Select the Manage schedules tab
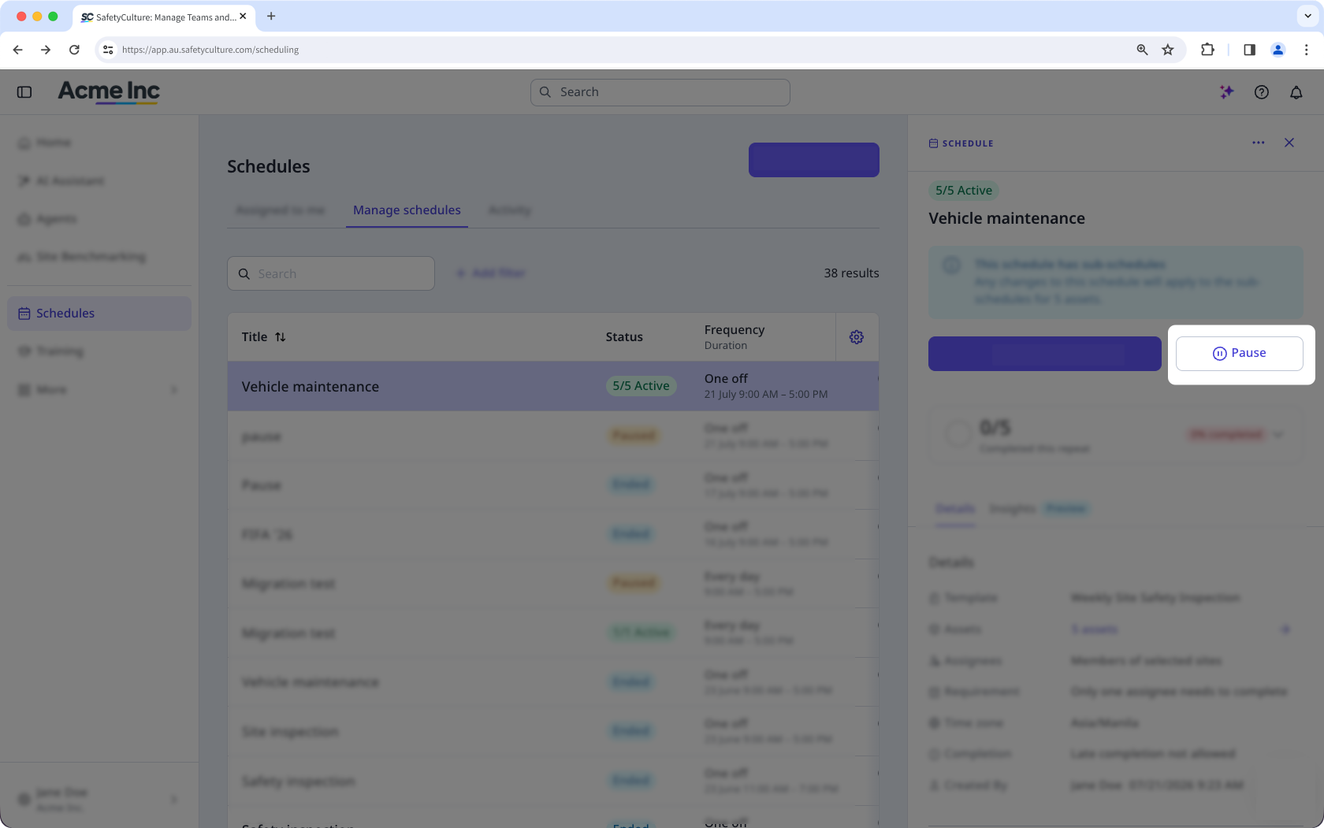 click(x=407, y=210)
